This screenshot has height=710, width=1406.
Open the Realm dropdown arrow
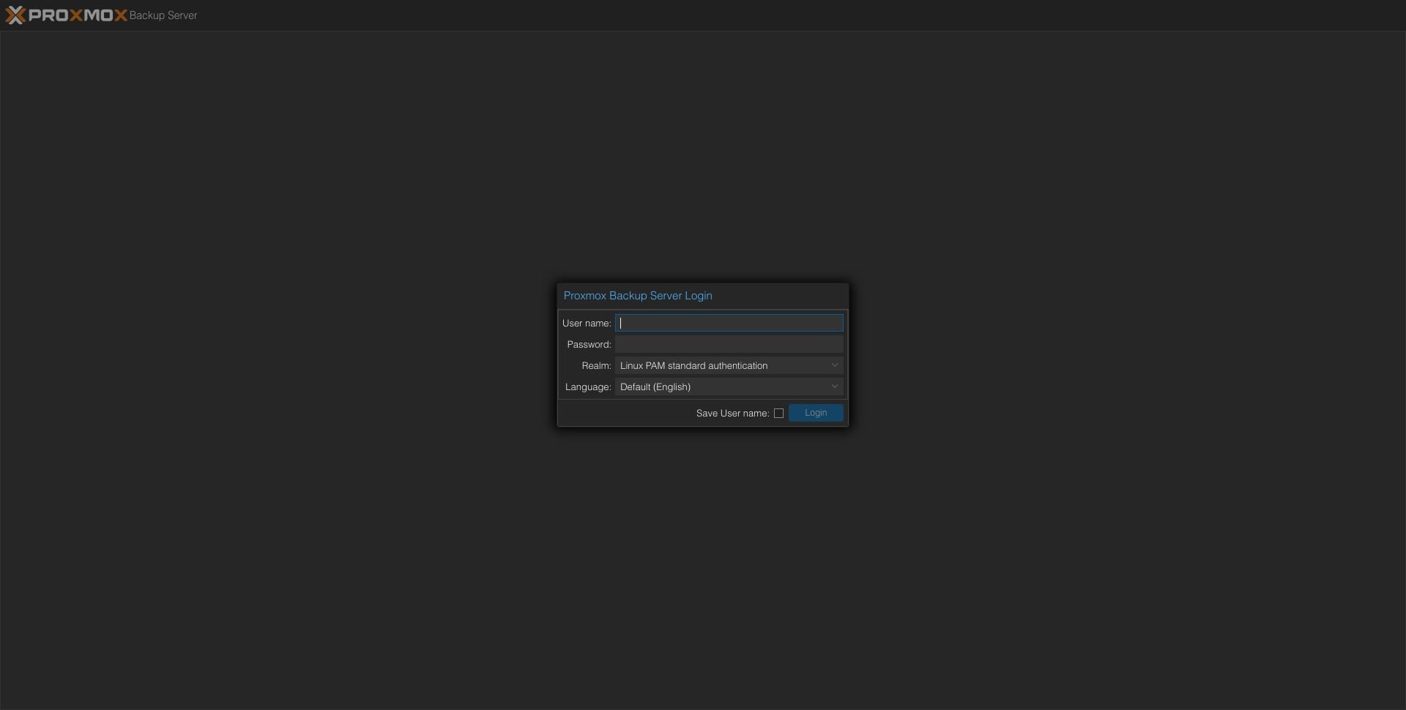834,366
